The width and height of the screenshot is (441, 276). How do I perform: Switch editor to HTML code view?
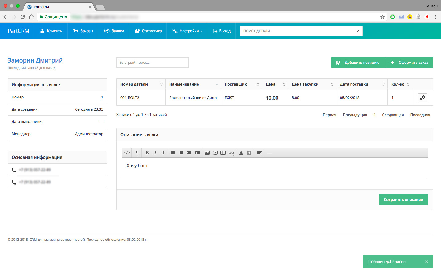click(127, 153)
